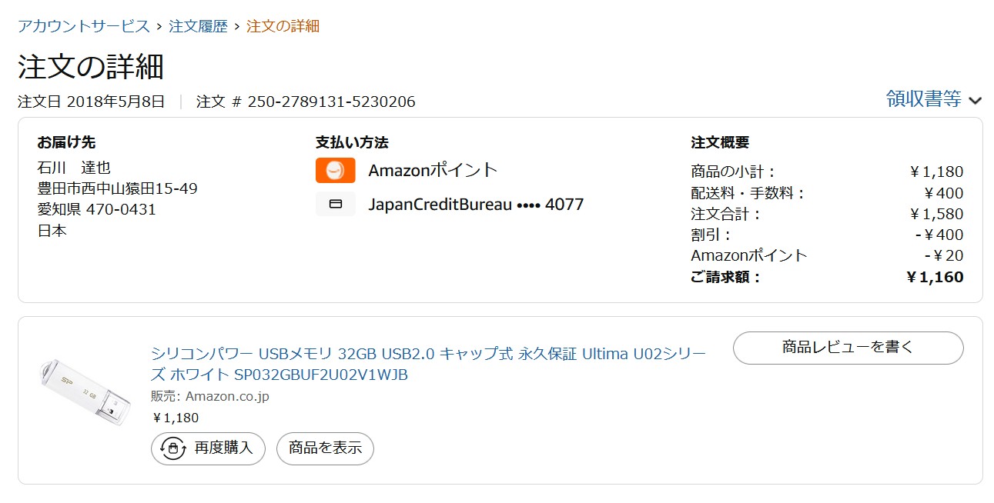
Task: Navigate to 注文履歴 breadcrumb
Action: (198, 26)
